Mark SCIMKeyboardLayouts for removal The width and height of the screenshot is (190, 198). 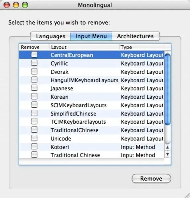pyautogui.click(x=34, y=105)
